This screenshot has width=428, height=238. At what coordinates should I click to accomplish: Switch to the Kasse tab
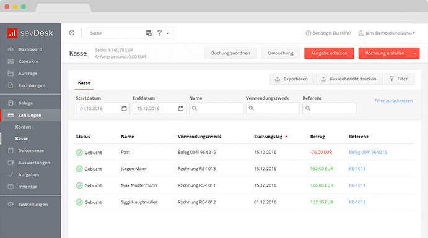click(x=84, y=83)
